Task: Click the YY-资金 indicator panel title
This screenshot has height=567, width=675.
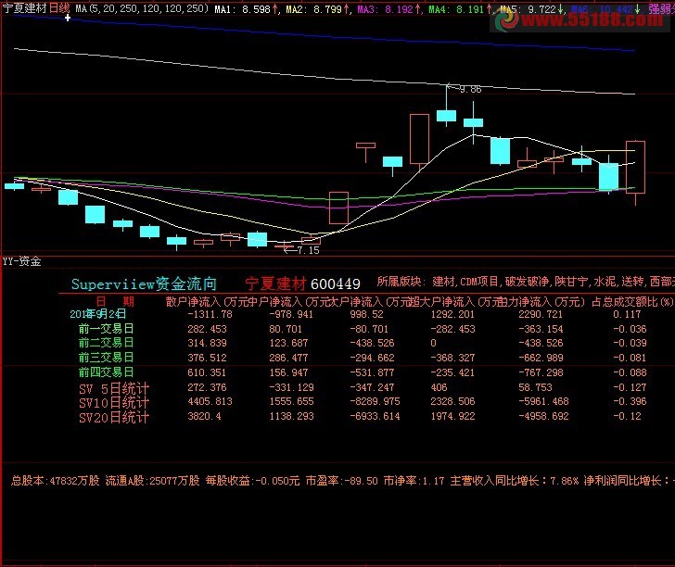Action: click(21, 261)
